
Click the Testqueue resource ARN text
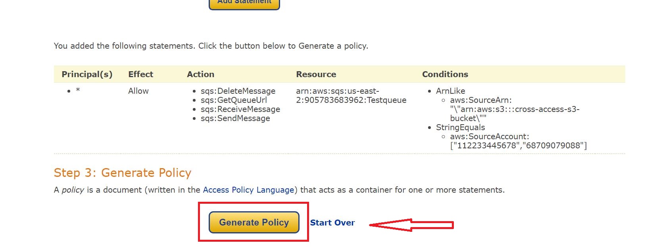[x=351, y=96]
